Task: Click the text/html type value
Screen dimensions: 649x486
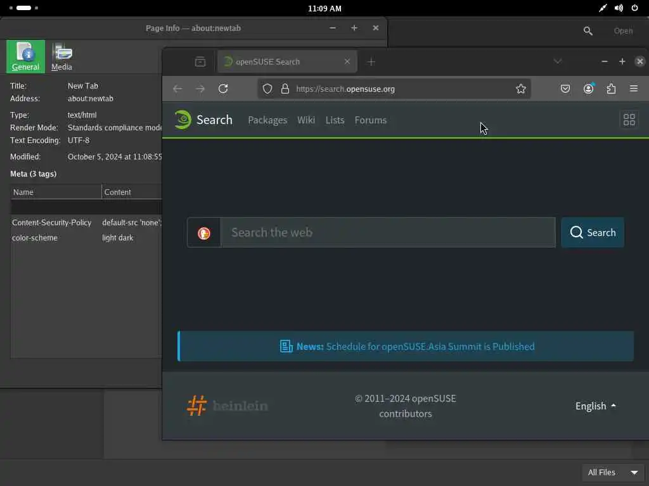Action: [82, 115]
